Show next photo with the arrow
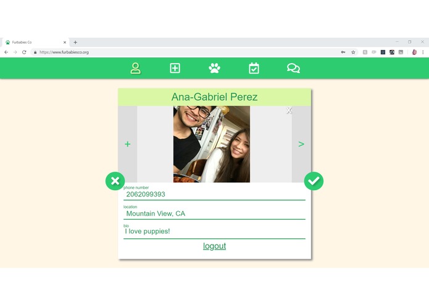 click(301, 144)
